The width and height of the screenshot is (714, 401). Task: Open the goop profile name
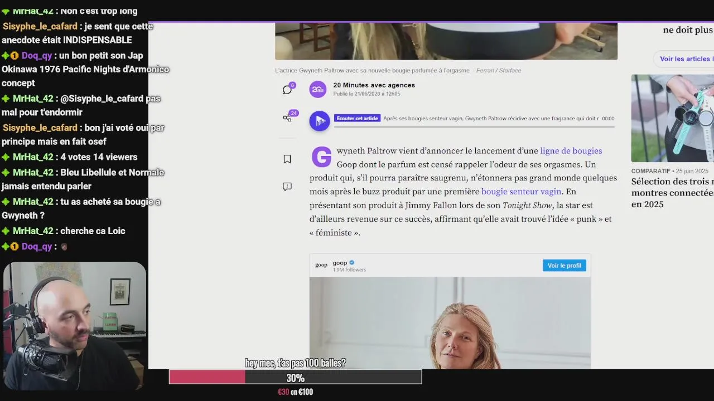click(x=340, y=263)
